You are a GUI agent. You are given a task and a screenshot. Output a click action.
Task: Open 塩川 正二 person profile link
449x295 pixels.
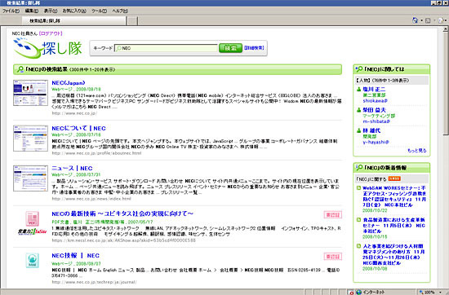[x=374, y=89]
